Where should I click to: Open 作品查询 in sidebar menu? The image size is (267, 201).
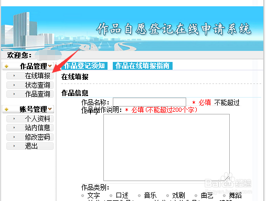(30, 94)
